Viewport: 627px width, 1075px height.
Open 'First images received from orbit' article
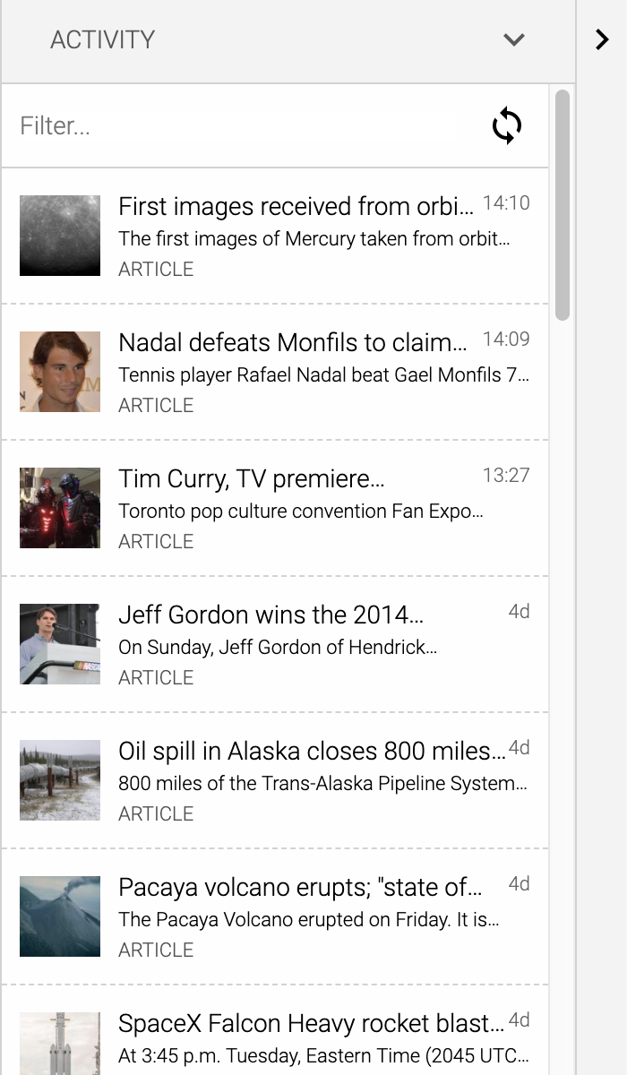coord(296,207)
